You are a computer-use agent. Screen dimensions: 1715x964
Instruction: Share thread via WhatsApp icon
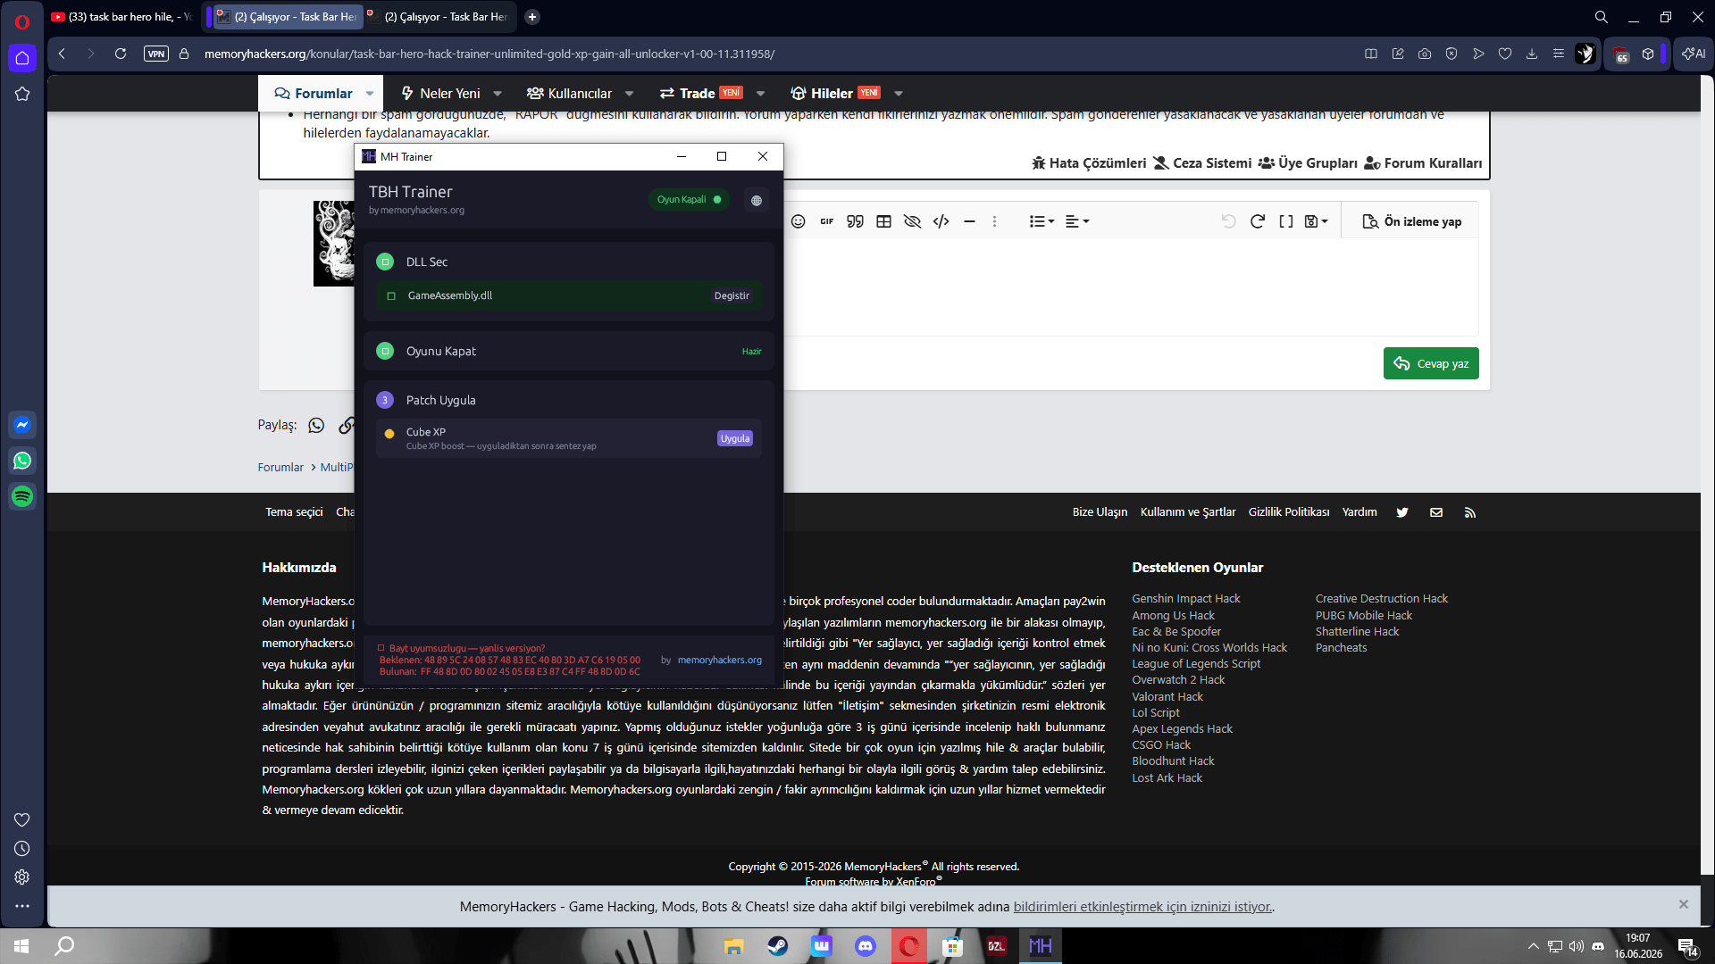pos(316,425)
